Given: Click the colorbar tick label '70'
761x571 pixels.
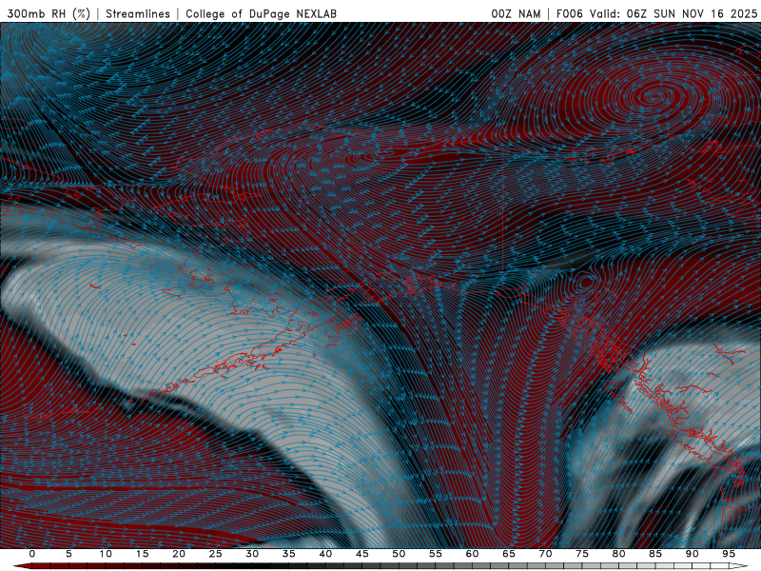Looking at the screenshot, I should (x=545, y=554).
